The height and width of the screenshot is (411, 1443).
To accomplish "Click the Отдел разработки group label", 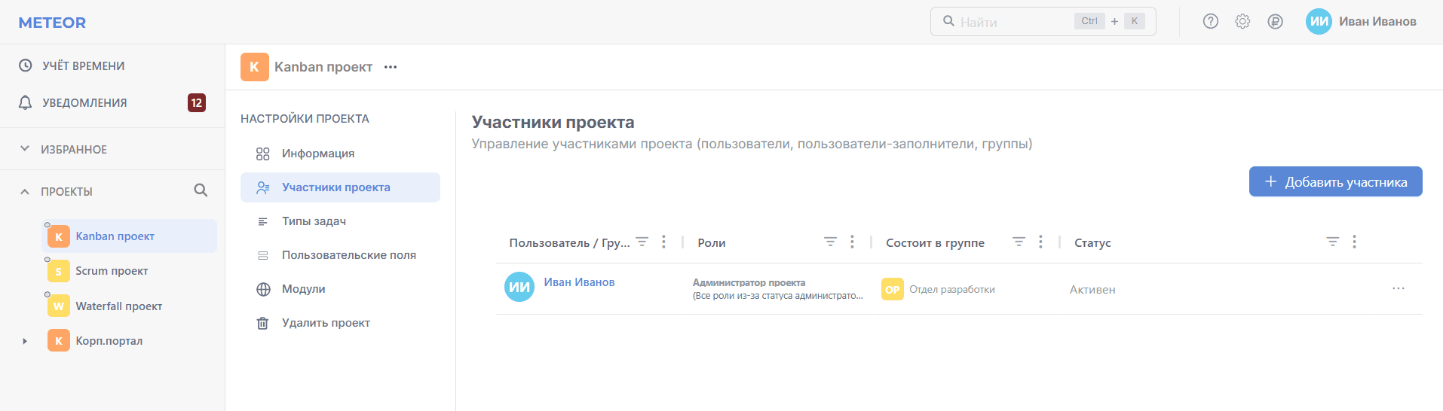I will point(952,289).
